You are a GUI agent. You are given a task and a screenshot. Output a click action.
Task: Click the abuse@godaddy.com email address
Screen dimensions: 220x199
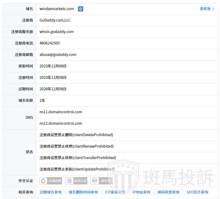click(x=58, y=55)
